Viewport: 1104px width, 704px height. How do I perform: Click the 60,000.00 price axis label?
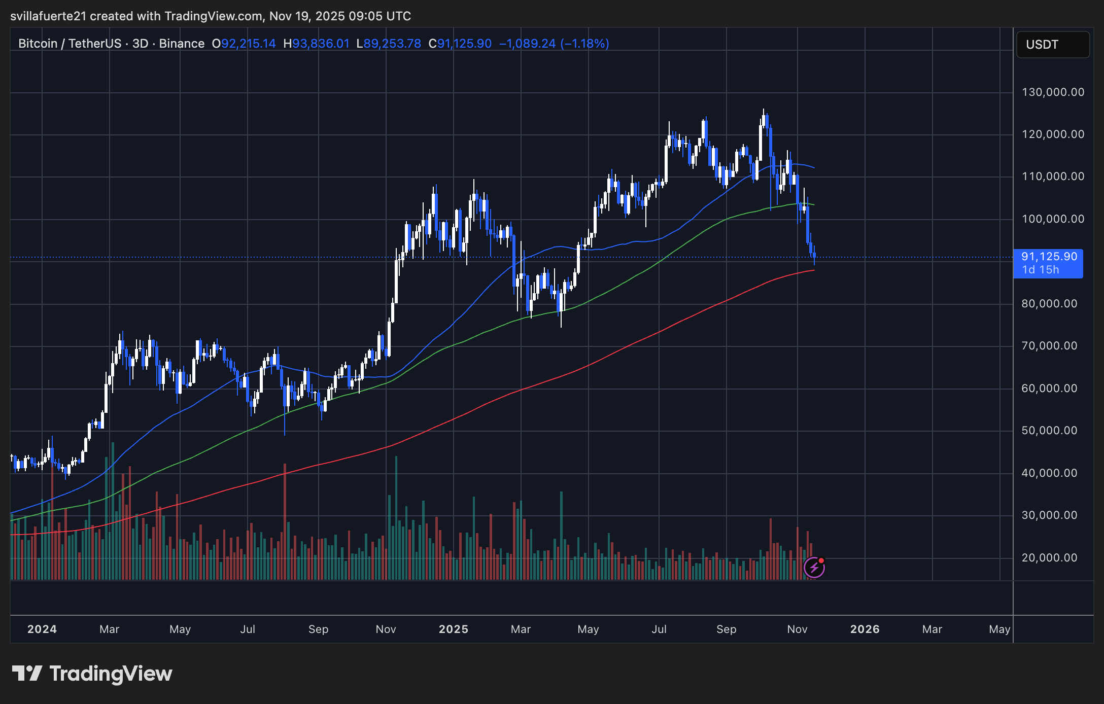(x=1049, y=389)
